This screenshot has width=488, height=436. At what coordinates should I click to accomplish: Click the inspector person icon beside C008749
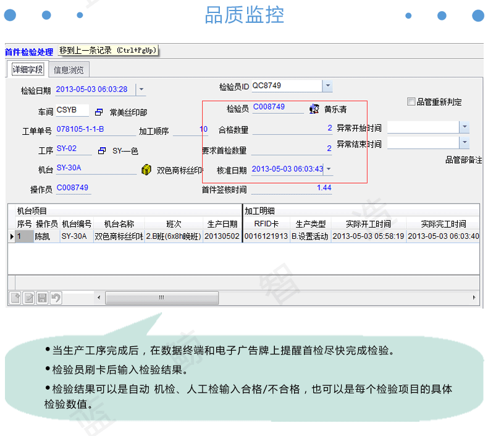[x=314, y=109]
